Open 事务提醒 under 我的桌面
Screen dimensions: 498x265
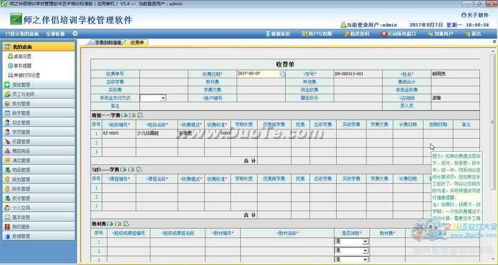20,66
